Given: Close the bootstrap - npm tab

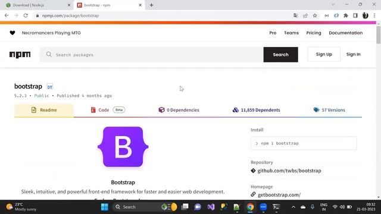Looking at the screenshot, I should (140, 5).
